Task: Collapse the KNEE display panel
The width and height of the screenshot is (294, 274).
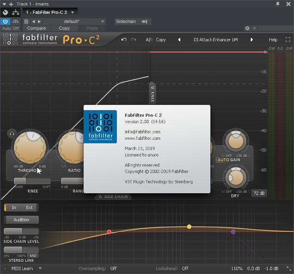Action: [153, 93]
